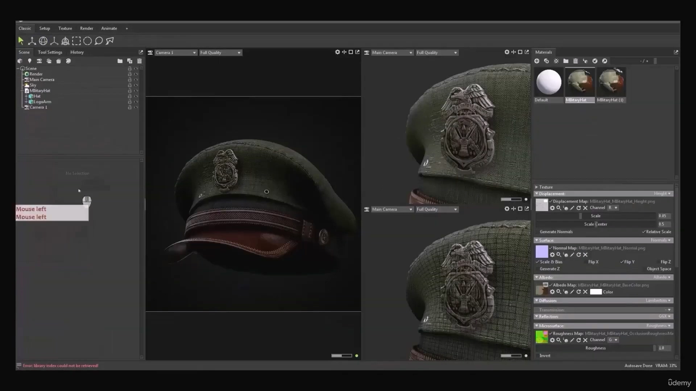Add a new workspace with plus tab

coord(127,28)
